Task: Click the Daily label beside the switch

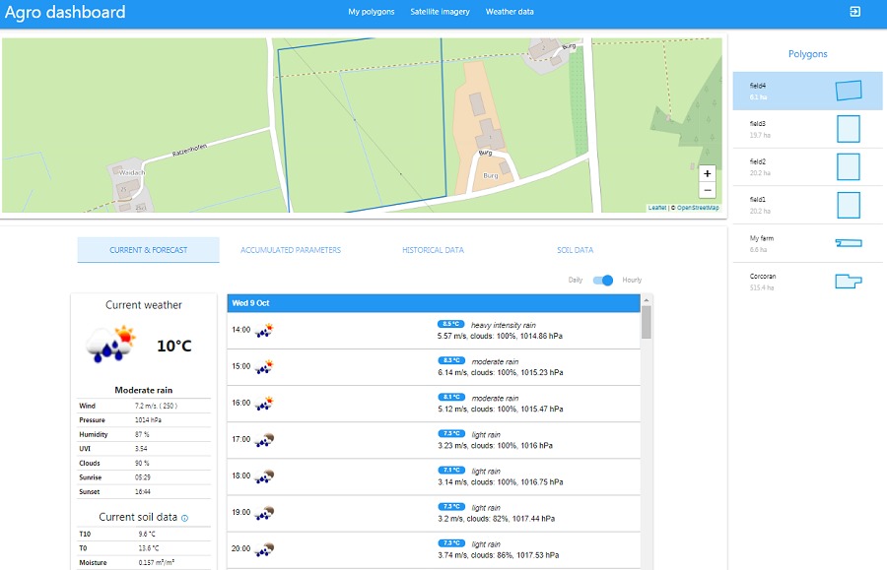Action: tap(576, 281)
